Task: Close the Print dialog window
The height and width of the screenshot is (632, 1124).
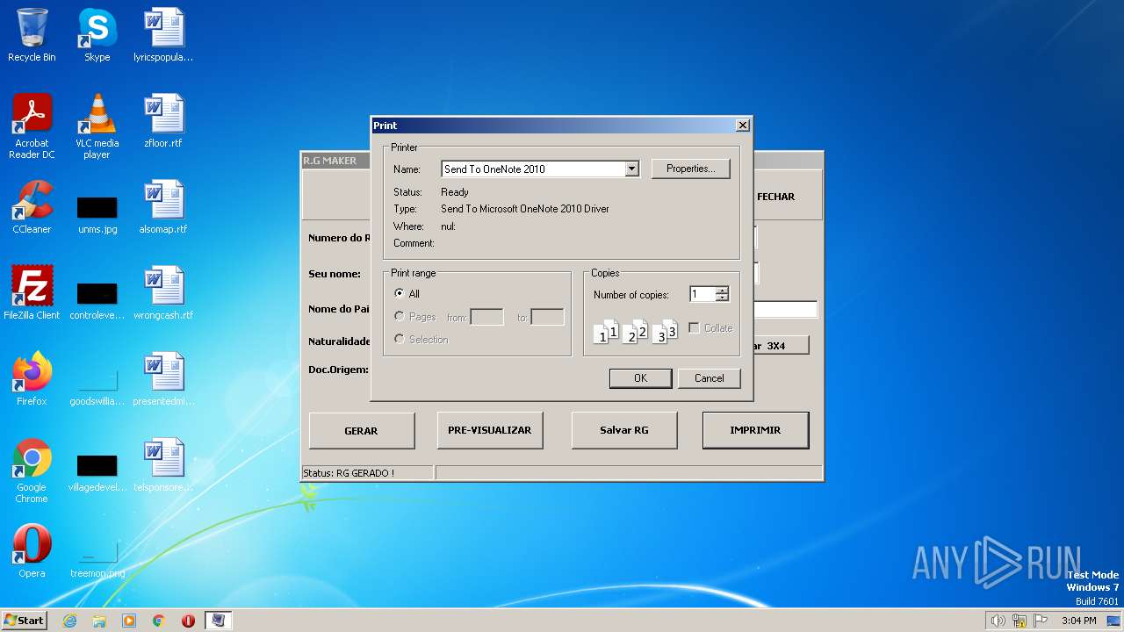Action: [x=742, y=126]
